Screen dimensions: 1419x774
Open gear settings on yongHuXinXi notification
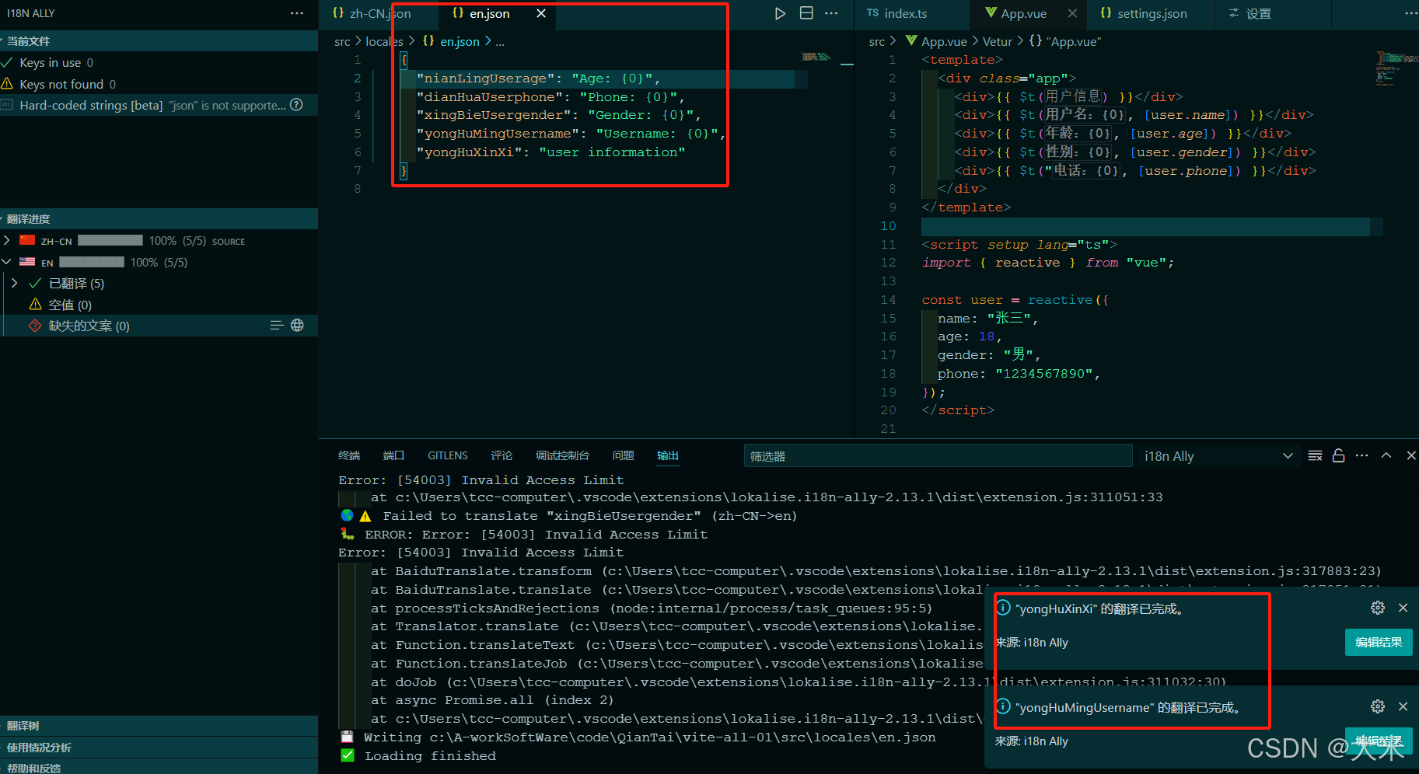tap(1378, 608)
